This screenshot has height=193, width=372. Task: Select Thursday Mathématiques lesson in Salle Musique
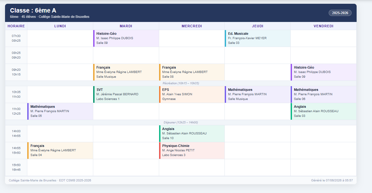(258, 95)
